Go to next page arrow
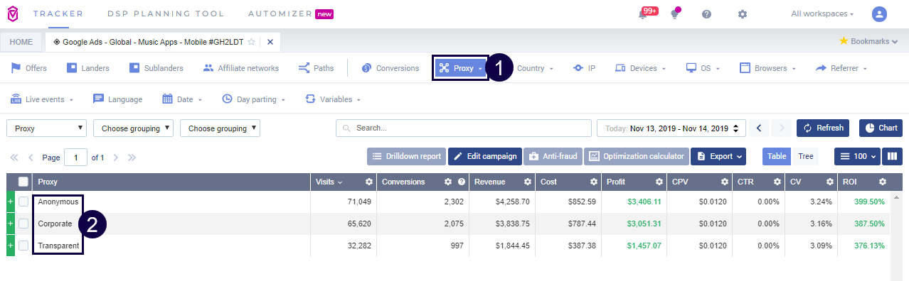 point(115,158)
